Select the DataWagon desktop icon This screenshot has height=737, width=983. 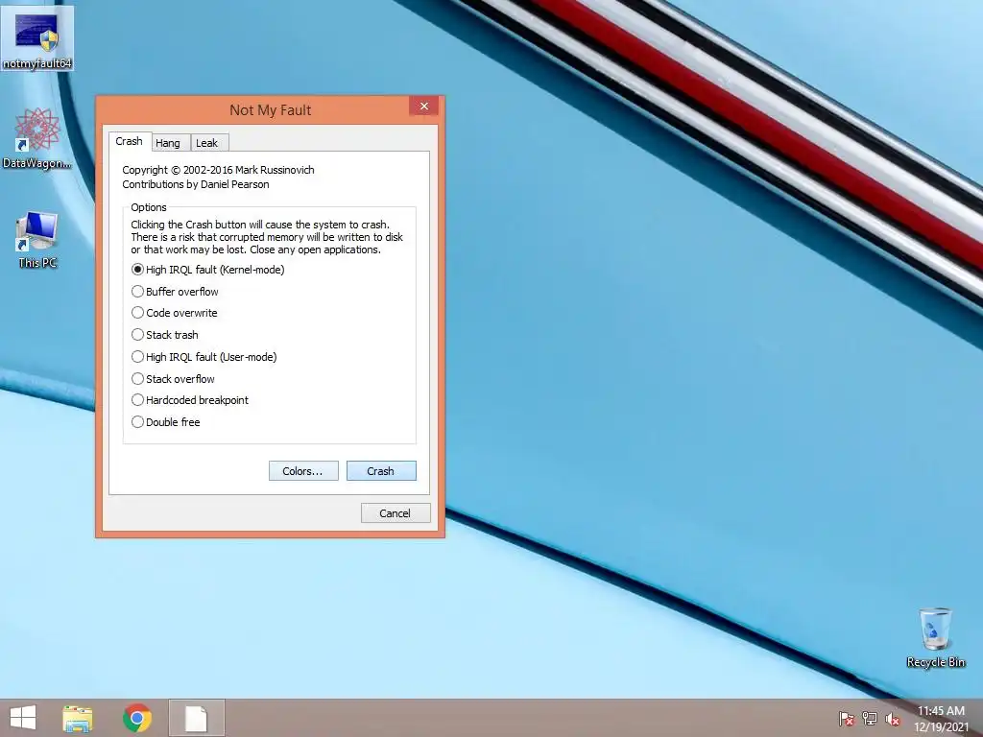click(37, 138)
